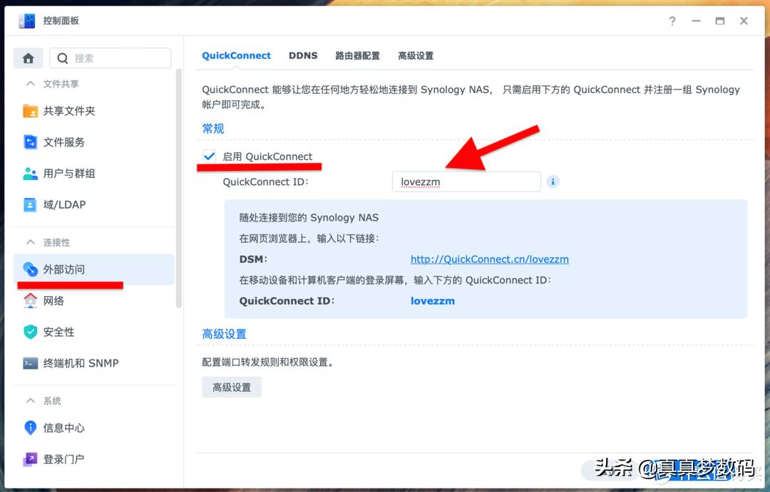The width and height of the screenshot is (770, 492).
Task: Open the QuickConnect.cn/lovezzm link
Action: pyautogui.click(x=490, y=259)
